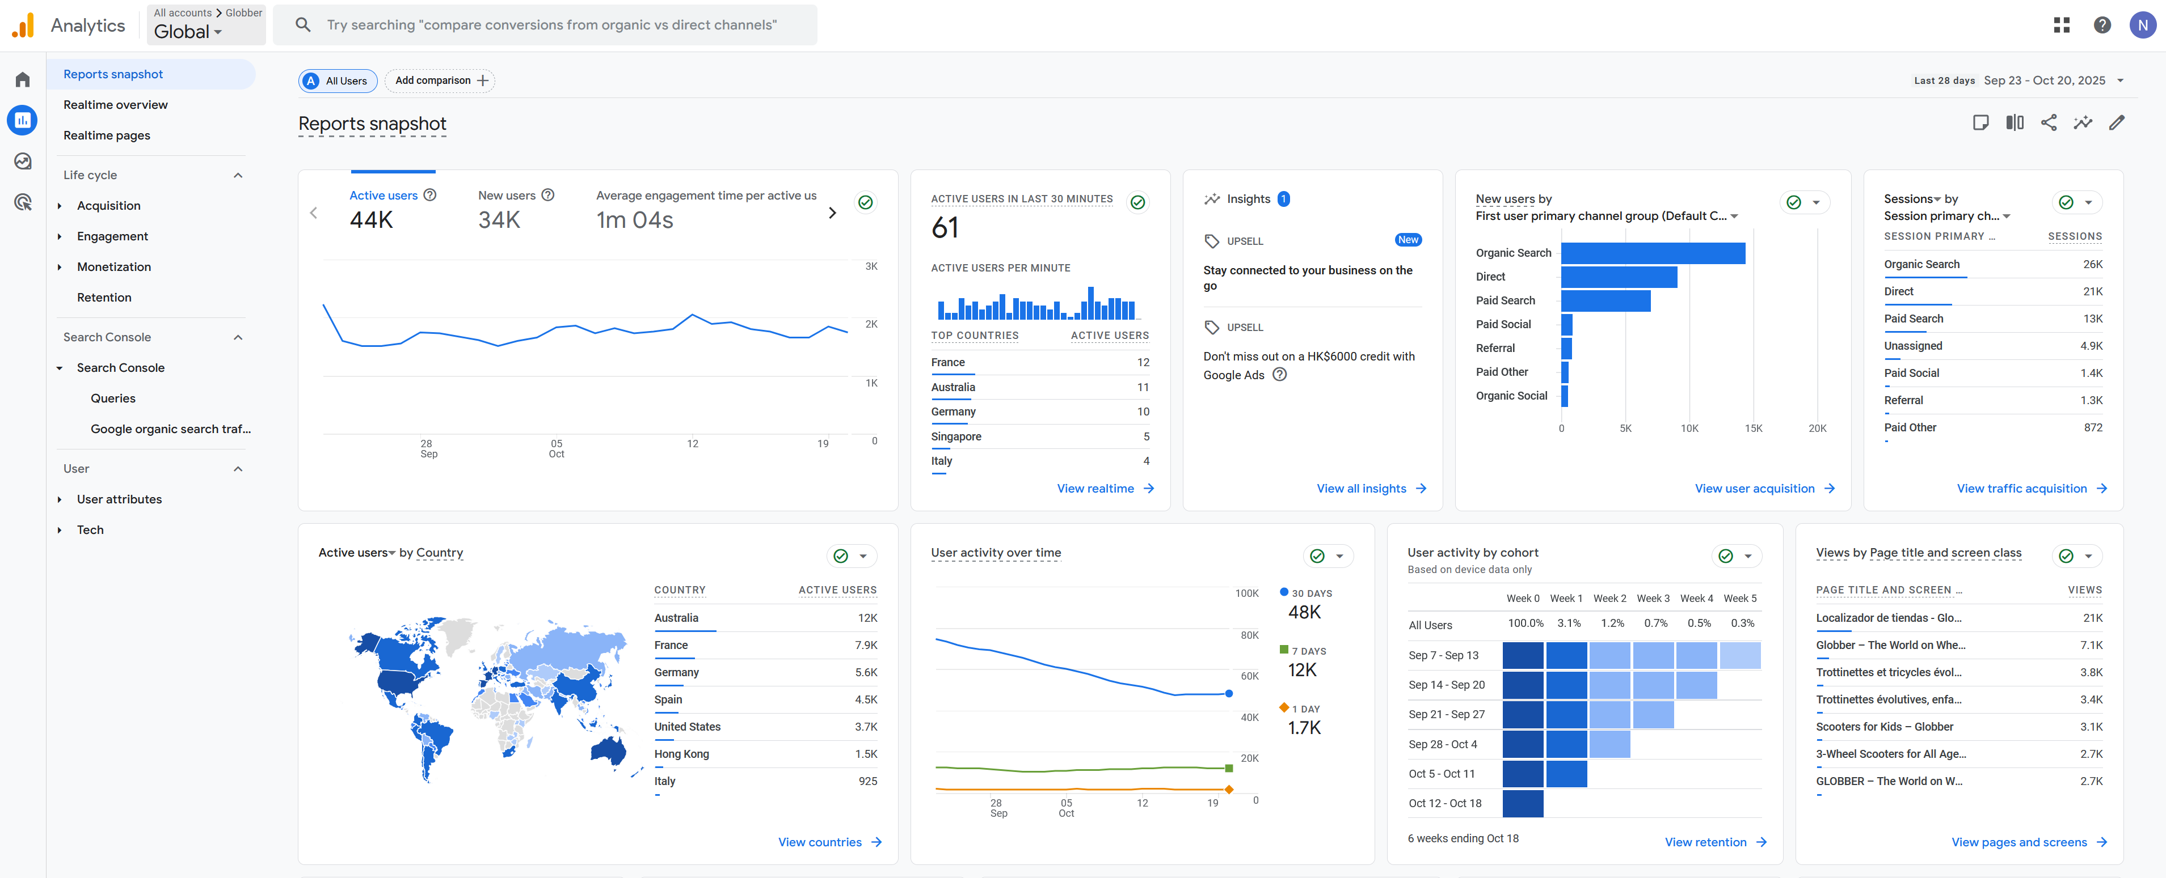This screenshot has width=2166, height=878.
Task: Click the All Users comparison chip
Action: click(x=338, y=80)
